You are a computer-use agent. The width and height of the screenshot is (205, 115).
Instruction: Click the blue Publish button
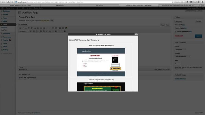pos(198,36)
